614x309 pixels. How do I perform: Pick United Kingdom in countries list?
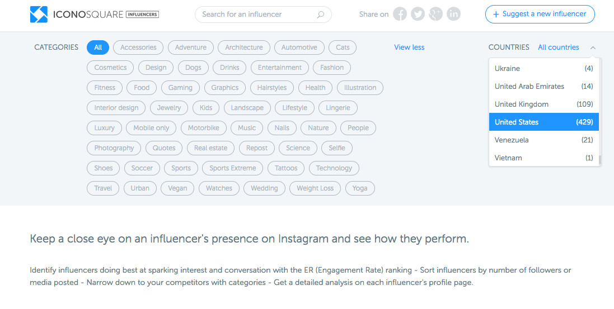[x=544, y=104]
